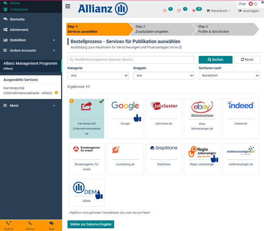Viewport: 264px width, 231px height.
Task: Open the red edit pencil icon in header
Action: click(x=179, y=11)
